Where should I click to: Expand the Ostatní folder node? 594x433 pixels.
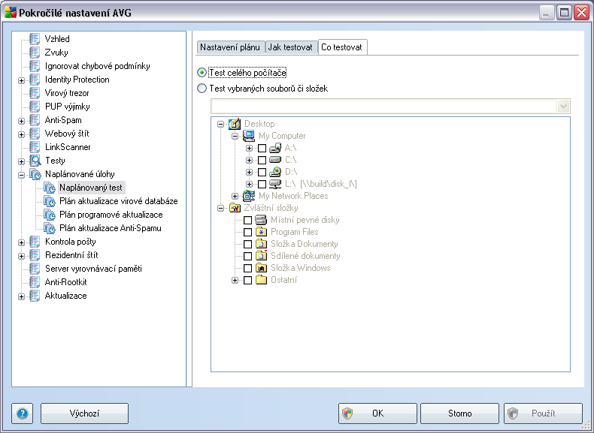pos(235,280)
